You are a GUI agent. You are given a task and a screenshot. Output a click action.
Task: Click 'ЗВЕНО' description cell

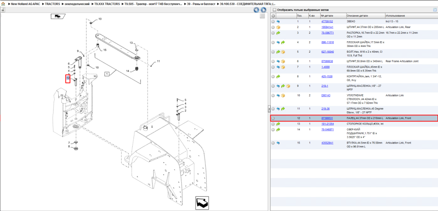pyautogui.click(x=351, y=21)
